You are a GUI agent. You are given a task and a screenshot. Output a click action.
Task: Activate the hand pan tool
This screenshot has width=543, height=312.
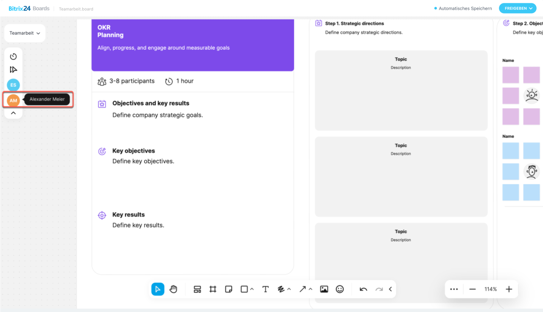tap(174, 289)
